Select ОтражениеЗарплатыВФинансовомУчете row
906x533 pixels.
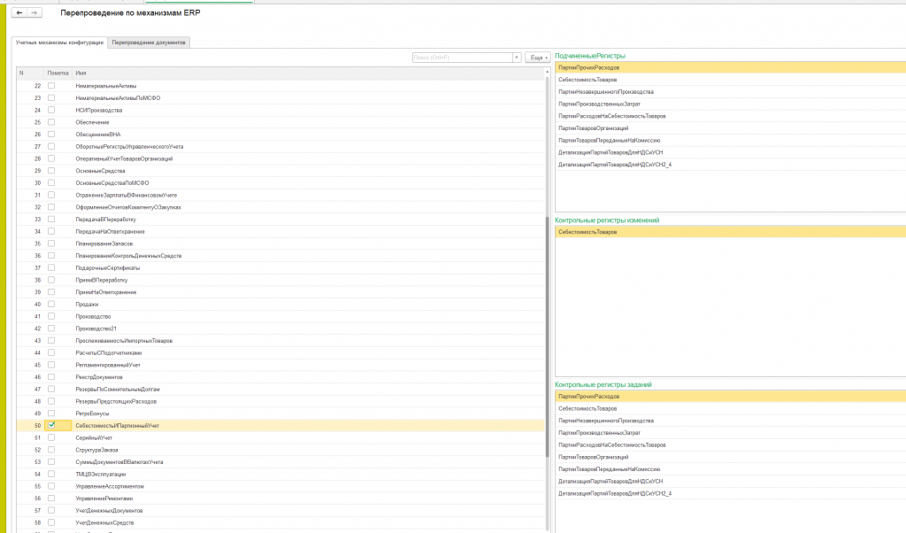[x=280, y=195]
